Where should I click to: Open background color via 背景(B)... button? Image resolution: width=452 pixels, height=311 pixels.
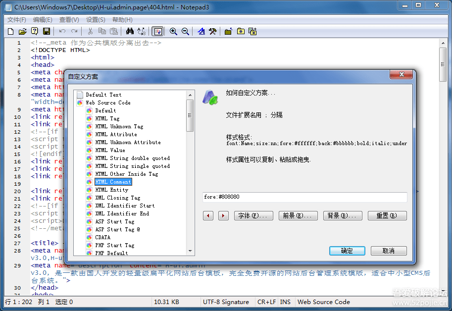[x=343, y=215]
